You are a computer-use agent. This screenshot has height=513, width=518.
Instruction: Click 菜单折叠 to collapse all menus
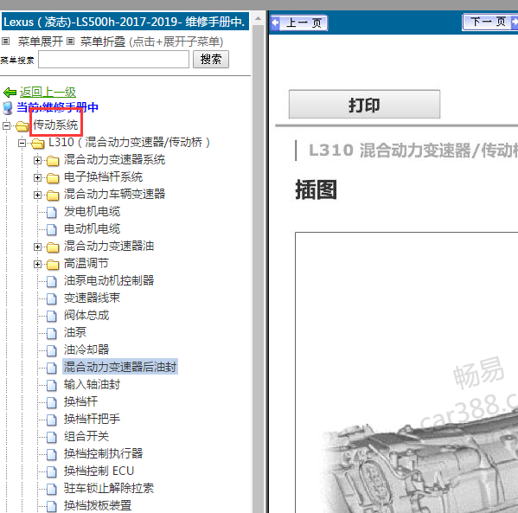click(x=103, y=42)
